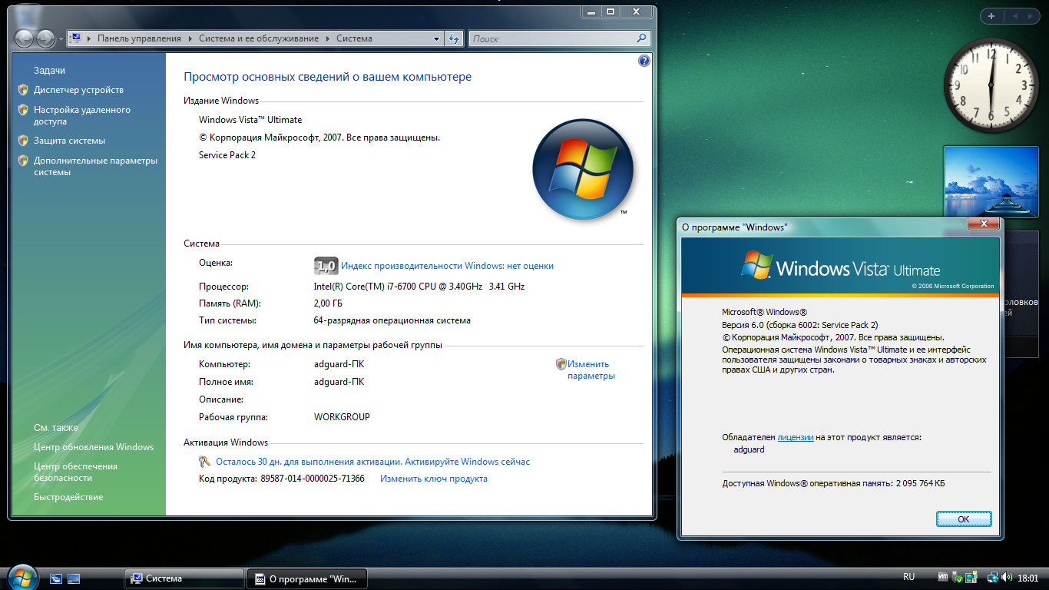Click Windows Vista Ultimate edition text
The image size is (1049, 590).
(250, 120)
